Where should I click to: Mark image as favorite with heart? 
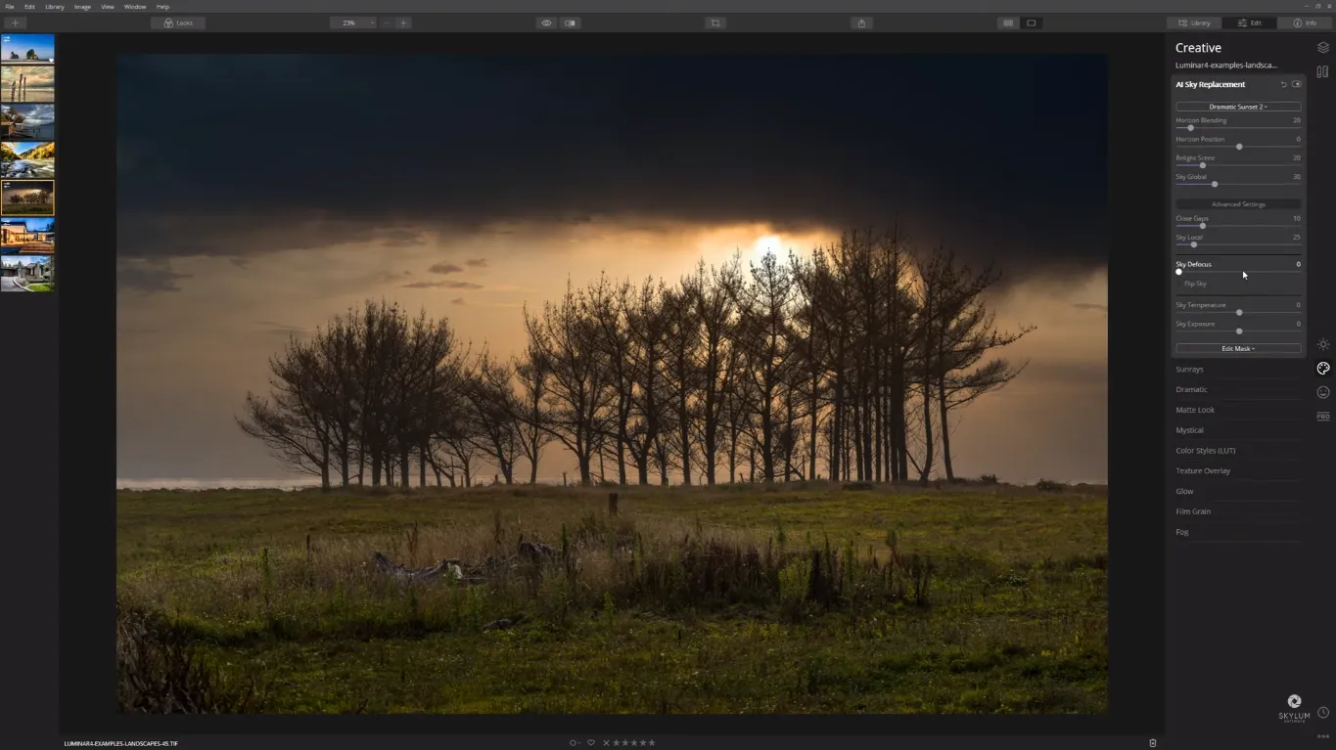pos(590,743)
